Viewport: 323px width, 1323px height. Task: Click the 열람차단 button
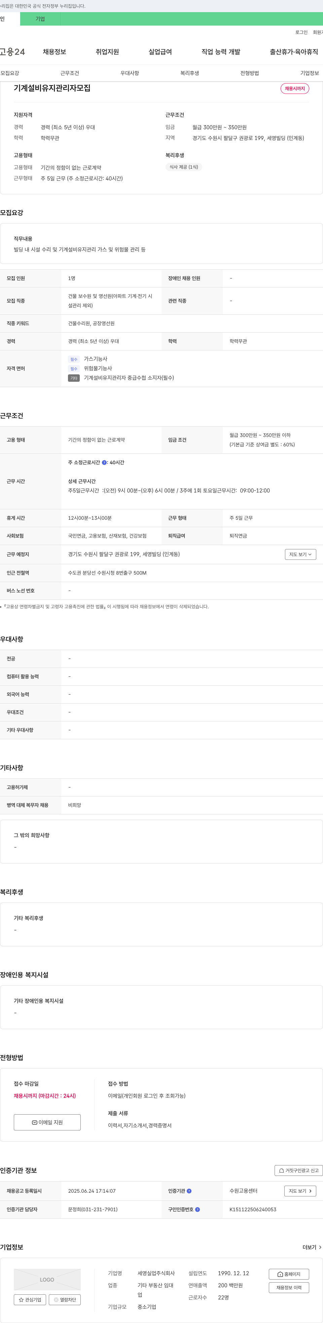65,1300
